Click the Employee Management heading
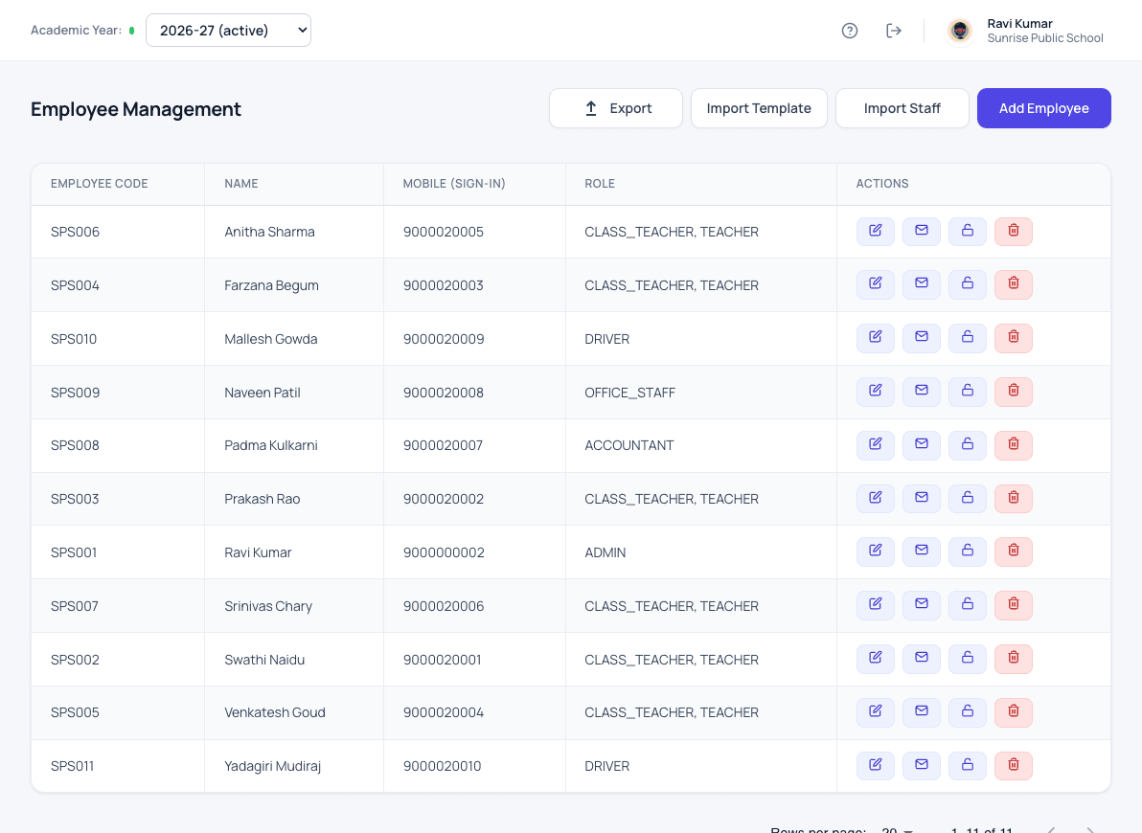Image resolution: width=1142 pixels, height=833 pixels. [135, 109]
